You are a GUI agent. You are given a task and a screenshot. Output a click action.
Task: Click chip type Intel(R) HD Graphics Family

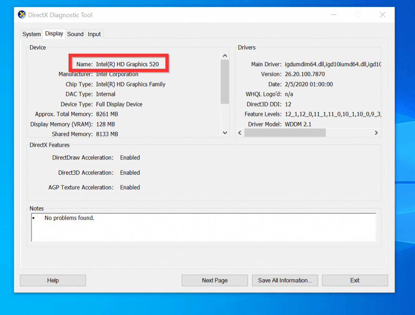coord(130,85)
